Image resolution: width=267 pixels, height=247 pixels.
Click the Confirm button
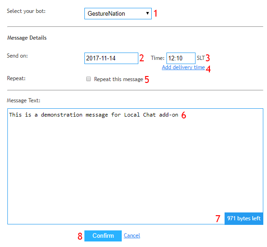(103, 236)
